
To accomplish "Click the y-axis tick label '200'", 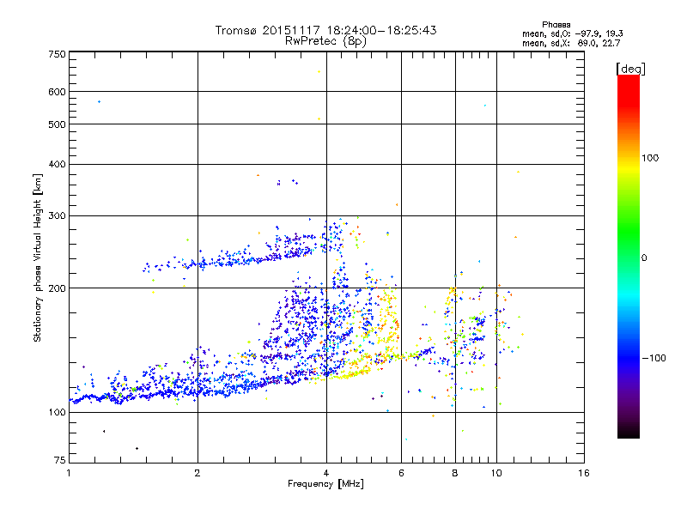I will point(57,288).
